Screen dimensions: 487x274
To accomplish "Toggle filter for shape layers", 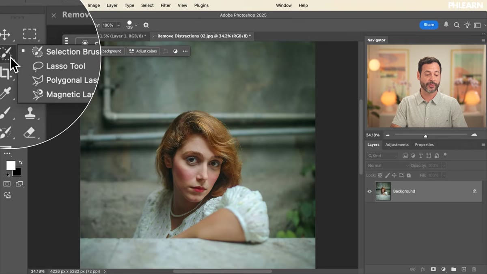I will (429, 156).
